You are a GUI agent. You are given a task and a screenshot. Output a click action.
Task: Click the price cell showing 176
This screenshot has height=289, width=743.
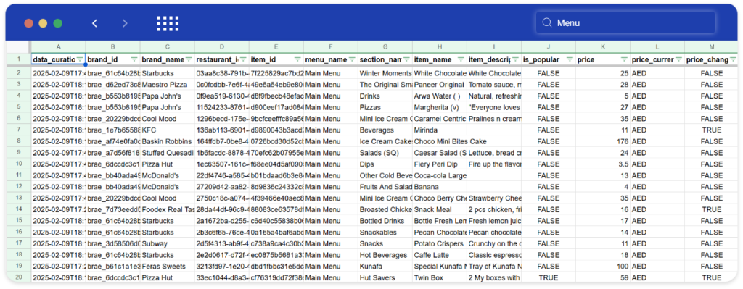tap(603, 141)
